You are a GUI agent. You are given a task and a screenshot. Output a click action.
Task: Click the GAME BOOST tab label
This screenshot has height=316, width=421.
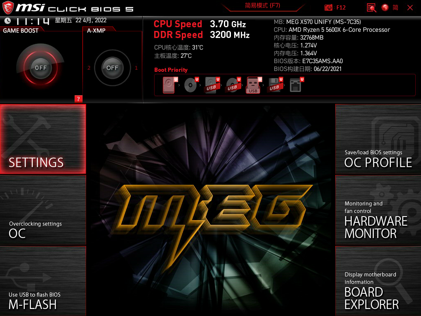21,31
